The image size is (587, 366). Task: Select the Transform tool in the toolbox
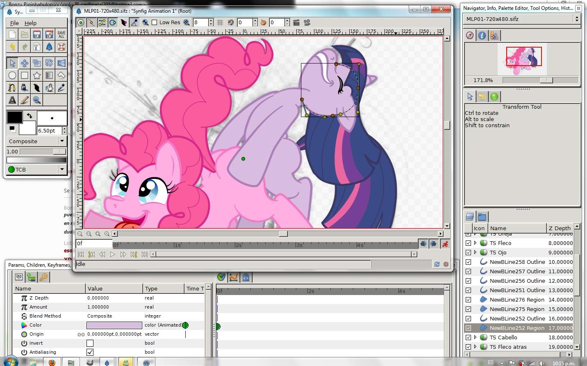pos(12,63)
